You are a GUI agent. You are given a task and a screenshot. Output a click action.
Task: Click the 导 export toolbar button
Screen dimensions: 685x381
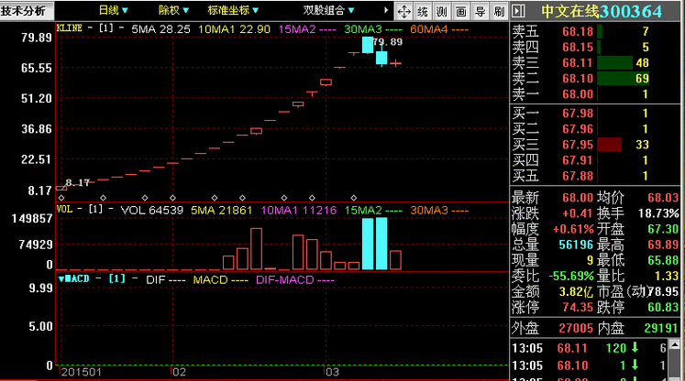(480, 11)
